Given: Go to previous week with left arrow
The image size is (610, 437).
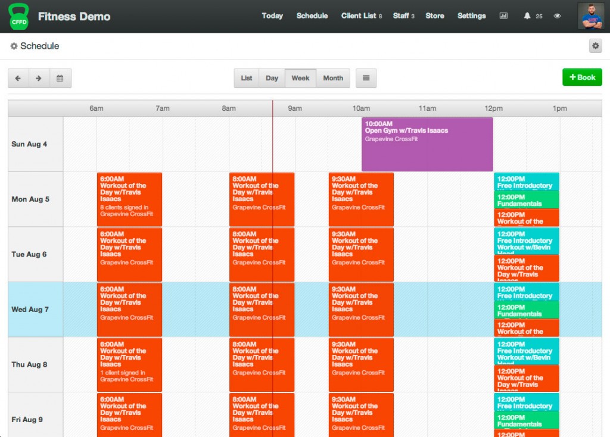Looking at the screenshot, I should point(18,78).
